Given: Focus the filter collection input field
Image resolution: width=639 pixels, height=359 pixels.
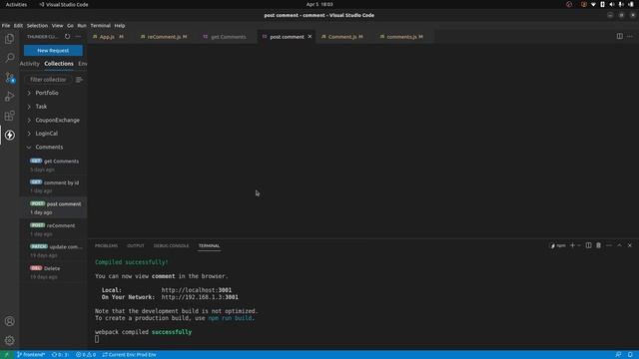Looking at the screenshot, I should pyautogui.click(x=49, y=80).
